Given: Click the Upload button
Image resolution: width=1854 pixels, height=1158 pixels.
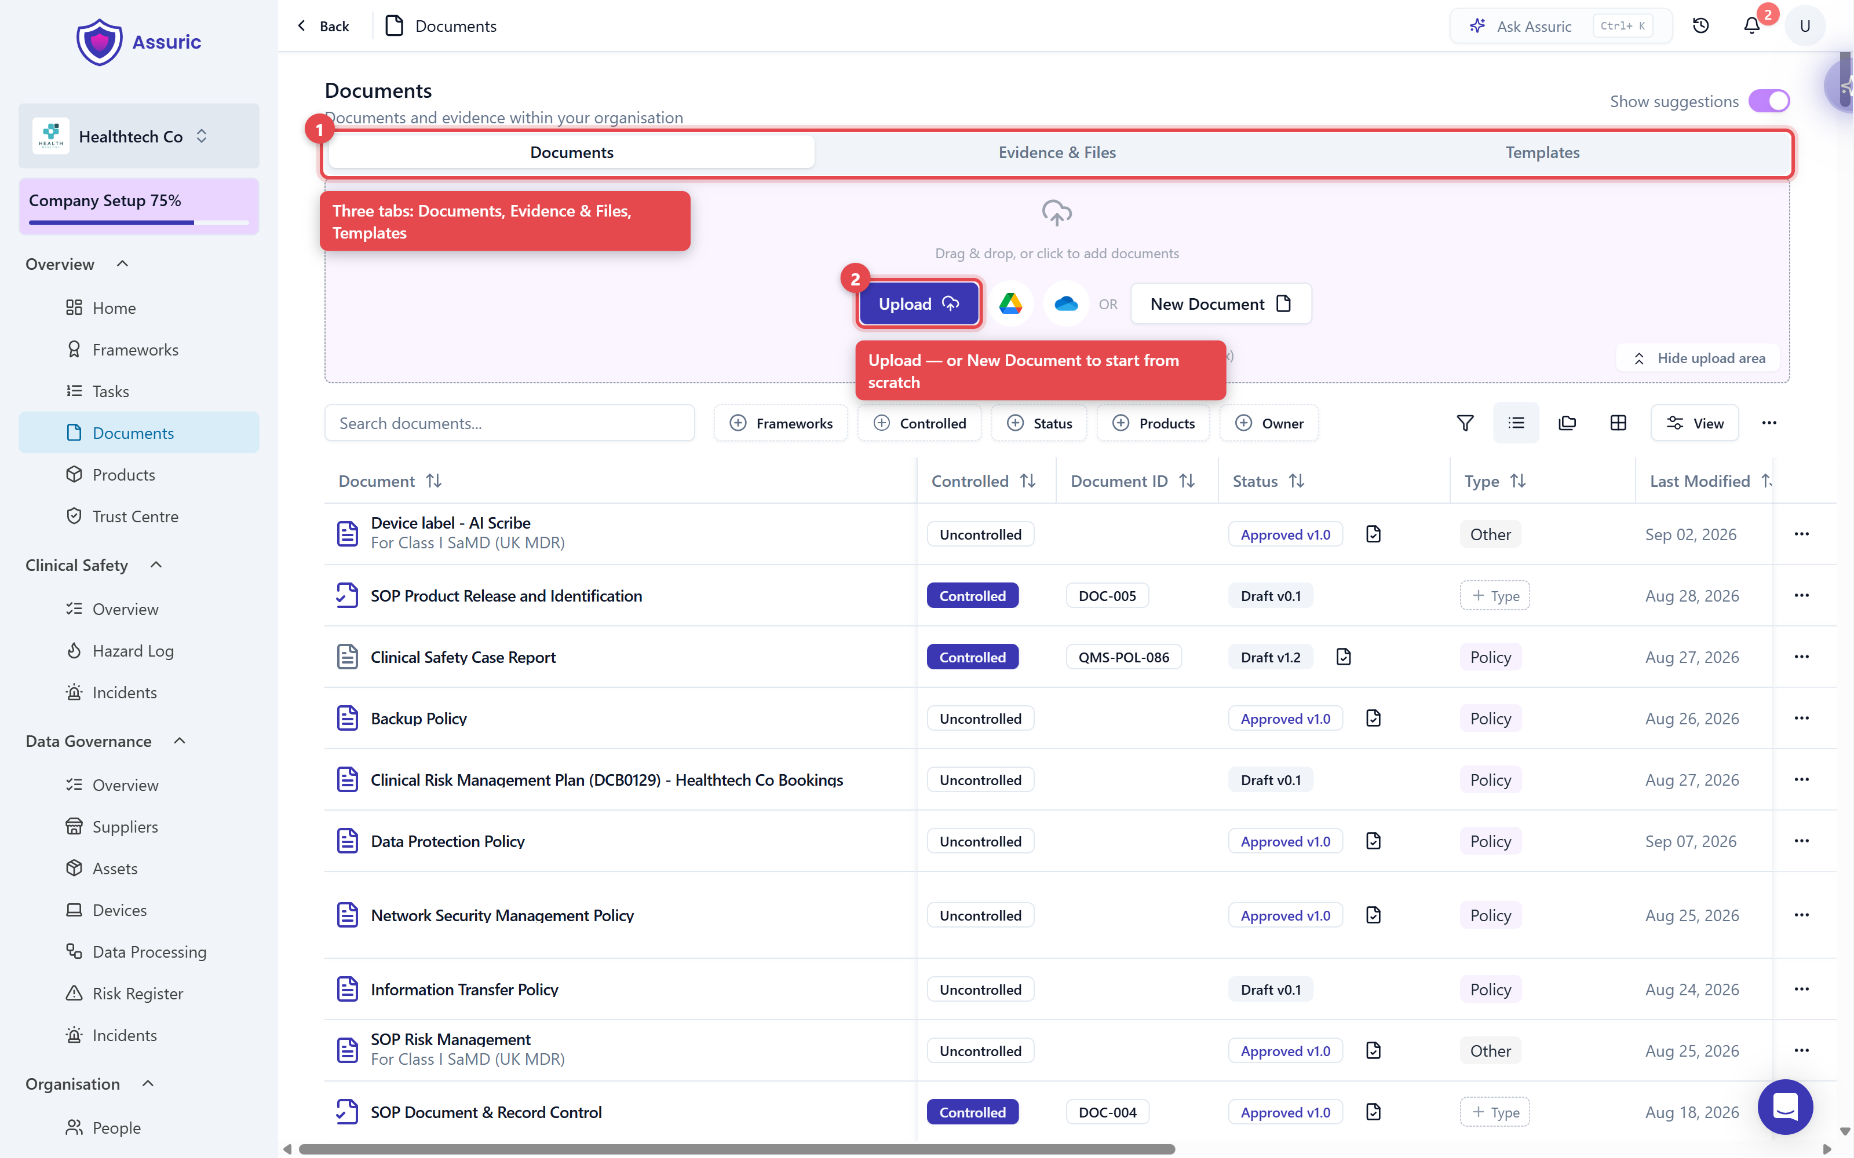Looking at the screenshot, I should [918, 304].
